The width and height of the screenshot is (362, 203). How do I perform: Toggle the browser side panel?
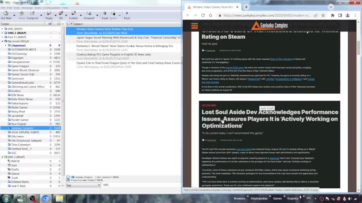point(340,16)
